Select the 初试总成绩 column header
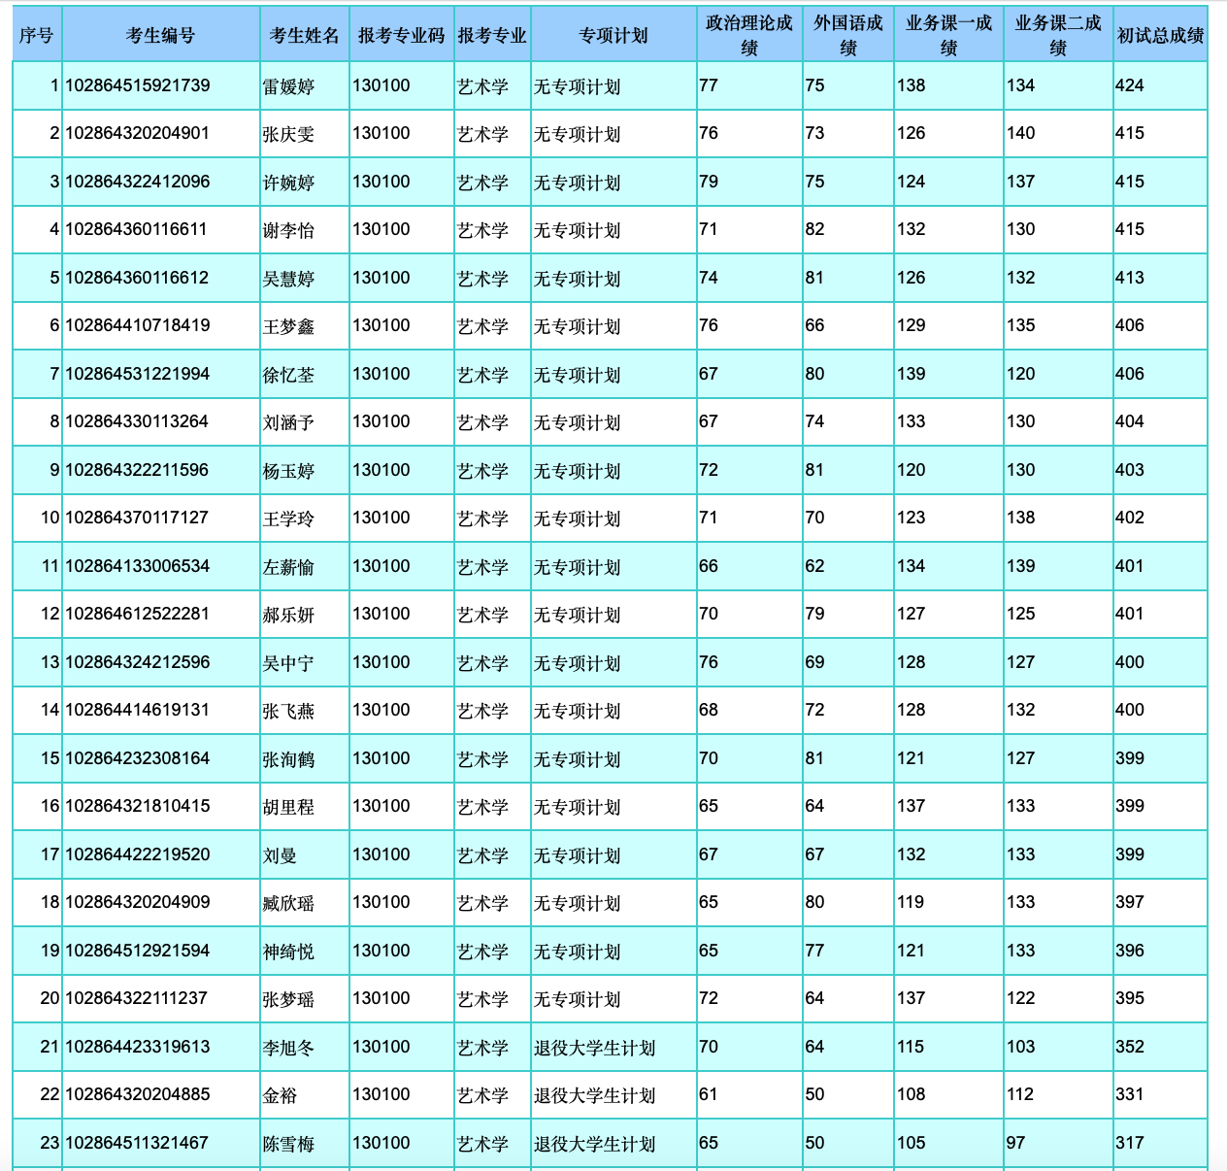The image size is (1227, 1171). 1160,35
